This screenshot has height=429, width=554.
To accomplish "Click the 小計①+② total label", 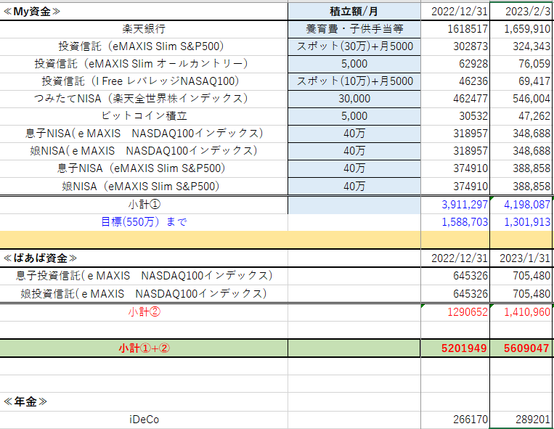I will pos(144,348).
